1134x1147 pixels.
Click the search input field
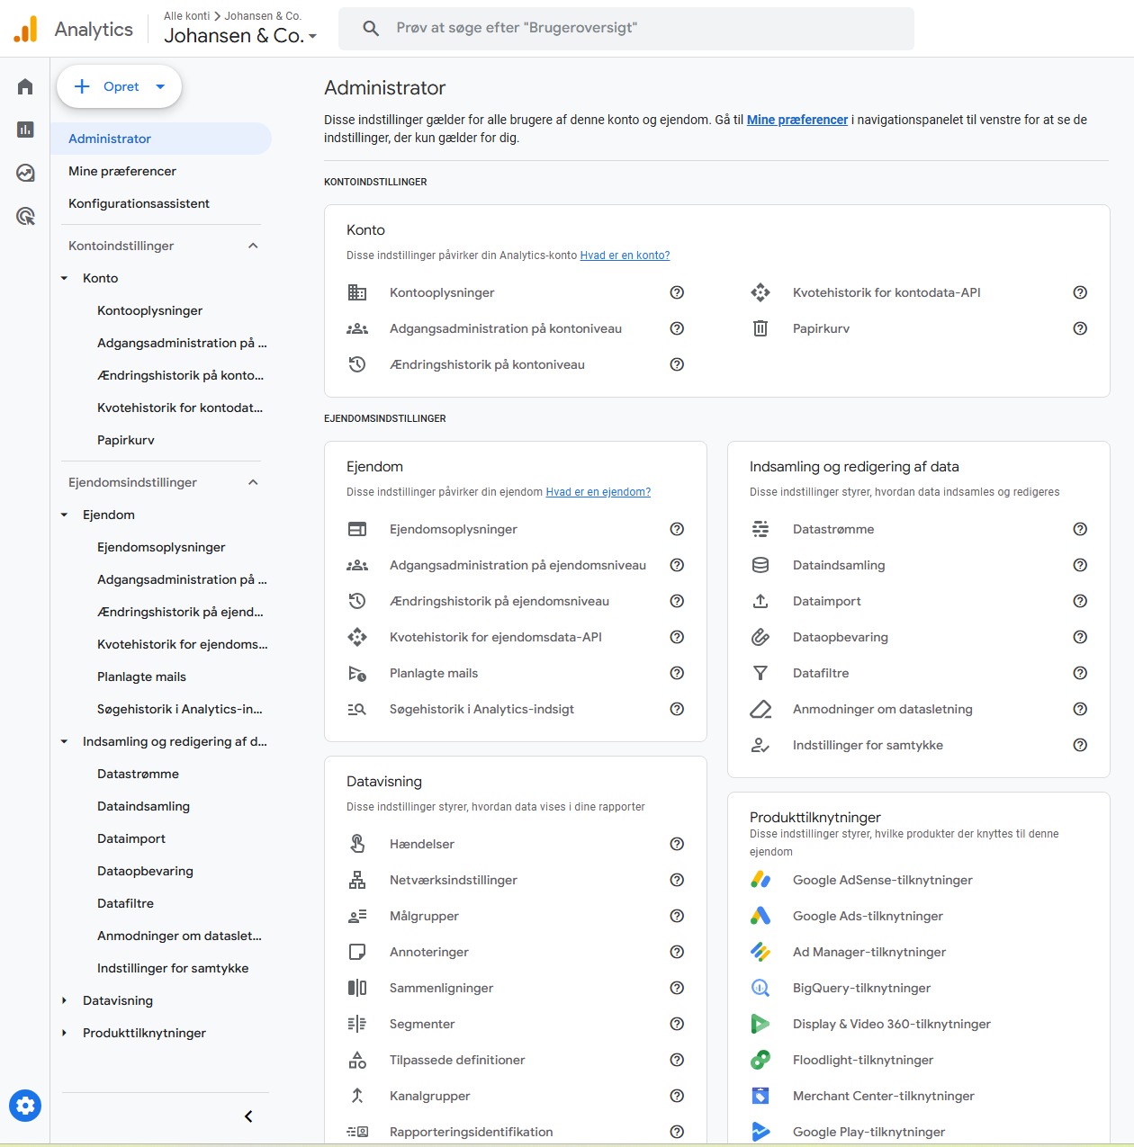pos(626,28)
